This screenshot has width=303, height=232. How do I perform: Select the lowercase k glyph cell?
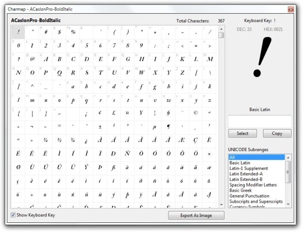pyautogui.click(x=209, y=86)
